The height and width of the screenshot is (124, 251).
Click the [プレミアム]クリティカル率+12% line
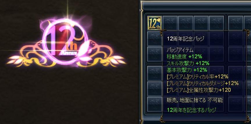tap(197, 77)
